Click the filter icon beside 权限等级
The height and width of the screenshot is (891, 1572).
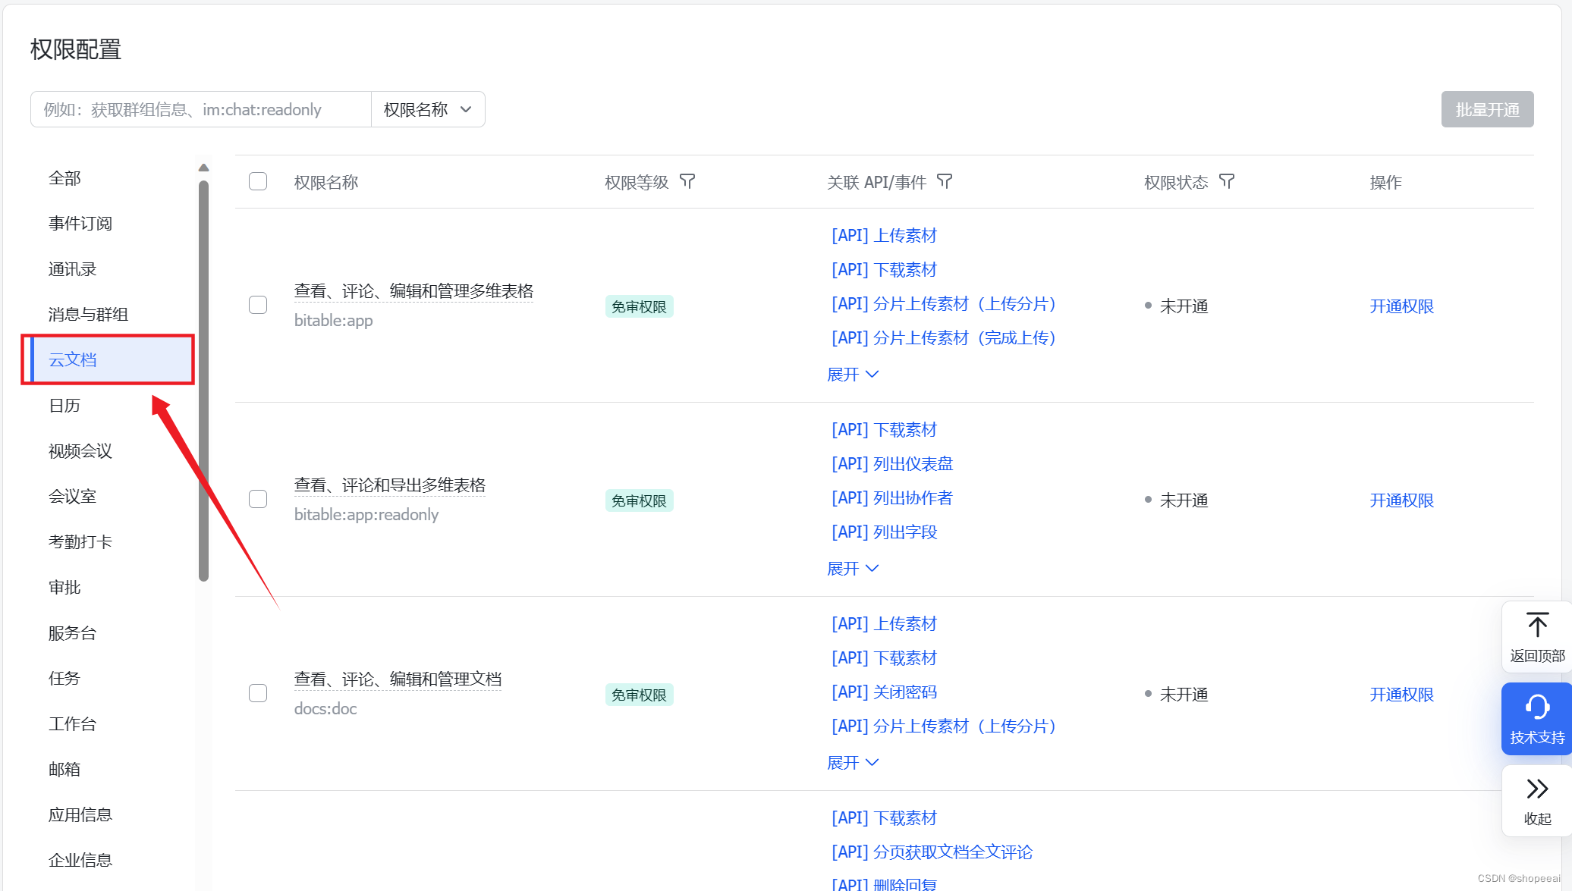pos(687,181)
